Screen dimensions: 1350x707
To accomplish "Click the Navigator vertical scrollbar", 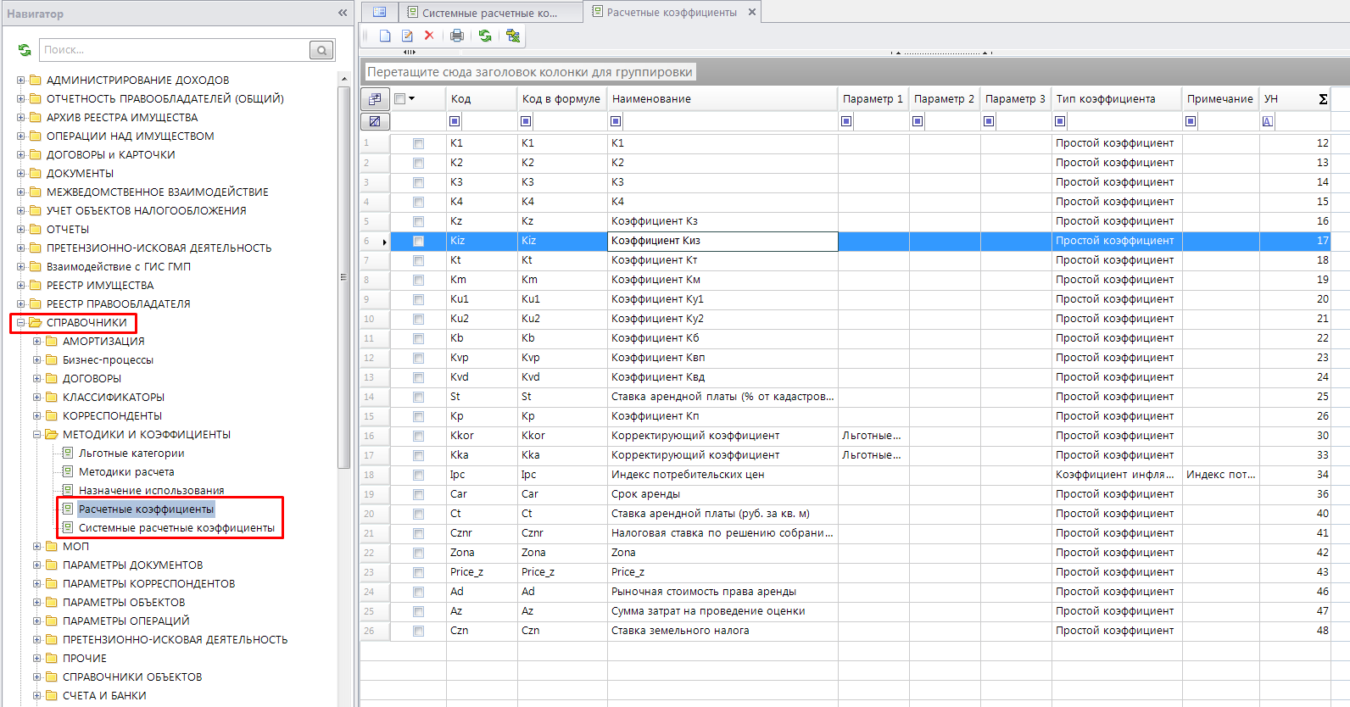I will (x=343, y=276).
